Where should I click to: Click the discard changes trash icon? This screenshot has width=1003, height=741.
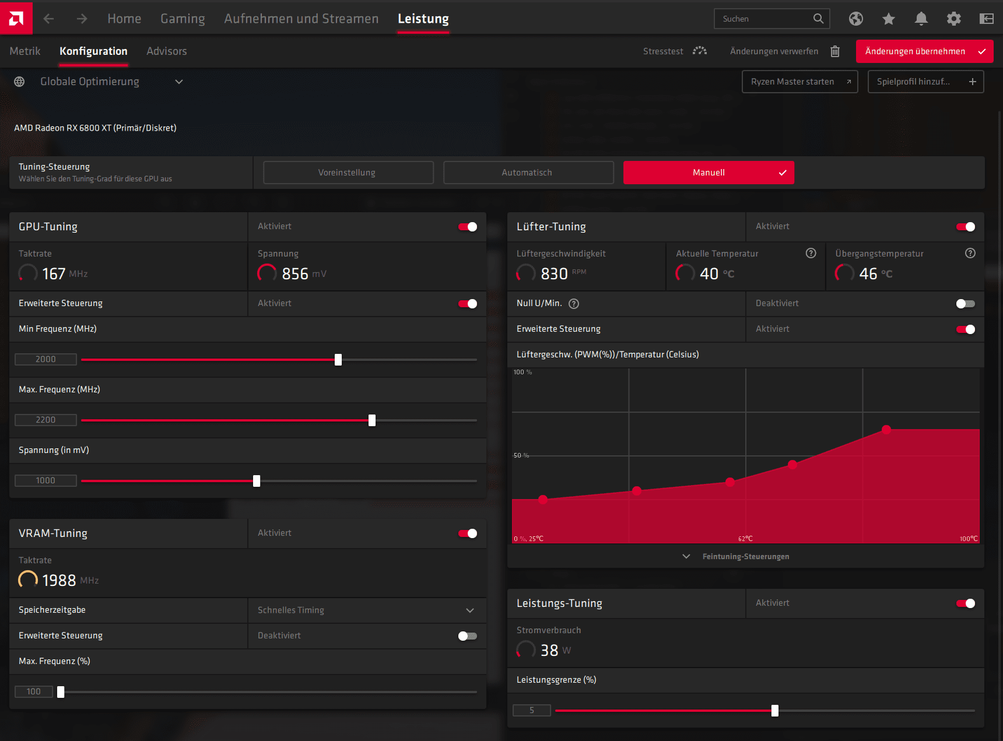click(835, 51)
